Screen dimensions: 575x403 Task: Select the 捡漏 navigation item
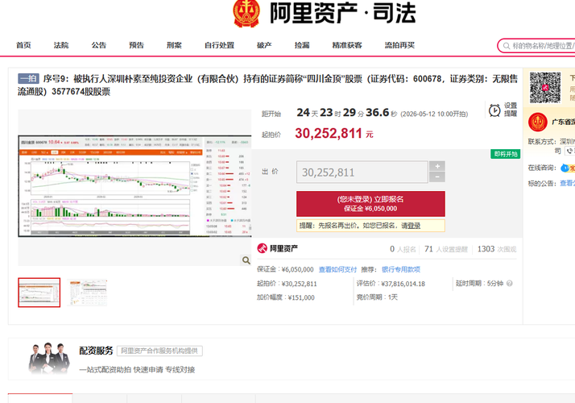[x=302, y=45]
